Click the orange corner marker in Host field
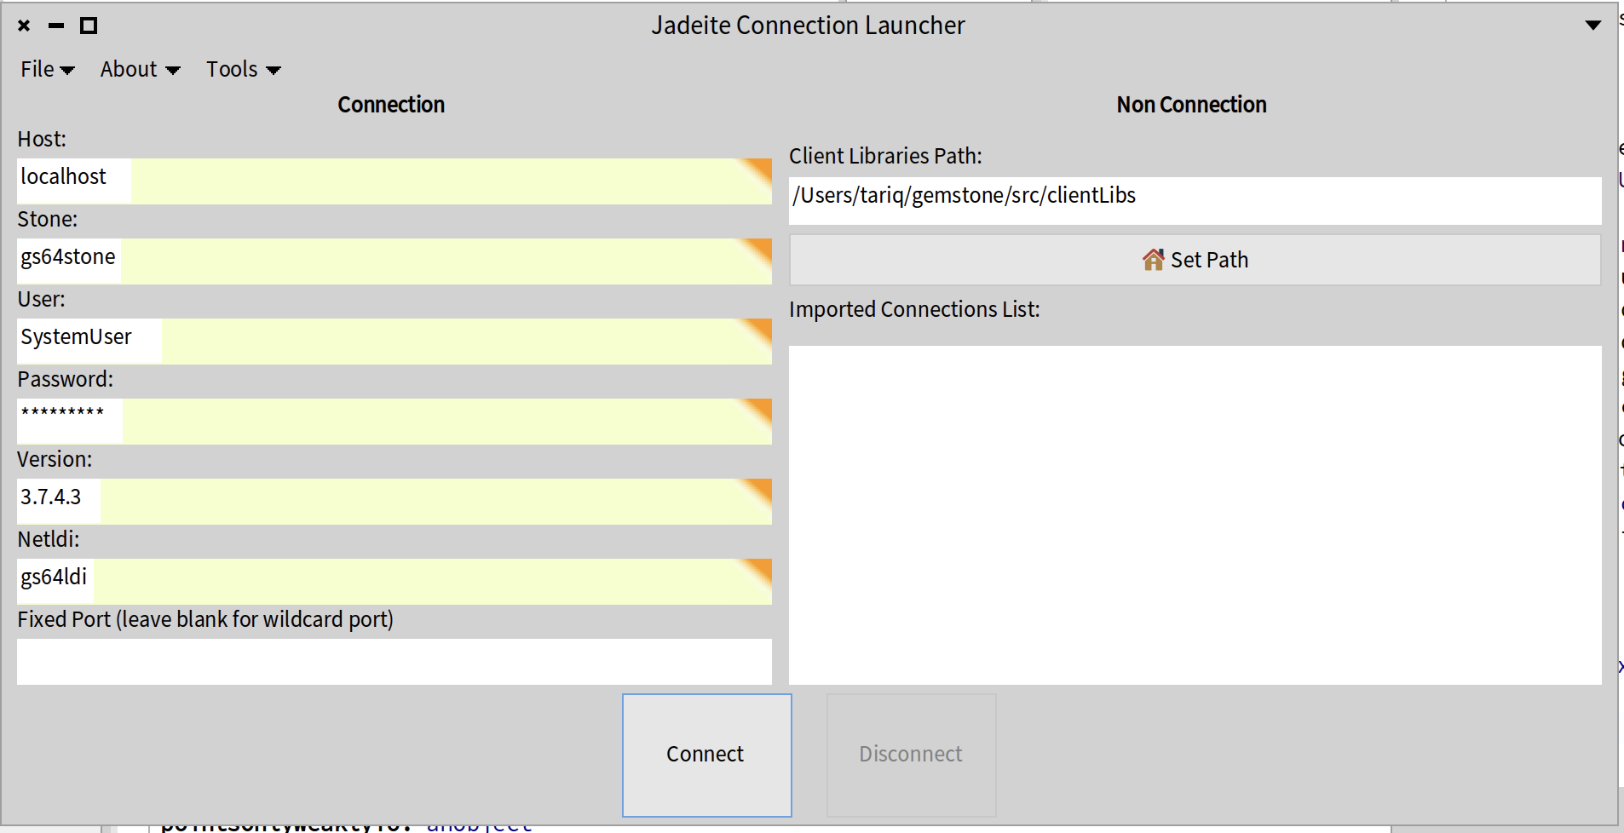 pos(759,169)
